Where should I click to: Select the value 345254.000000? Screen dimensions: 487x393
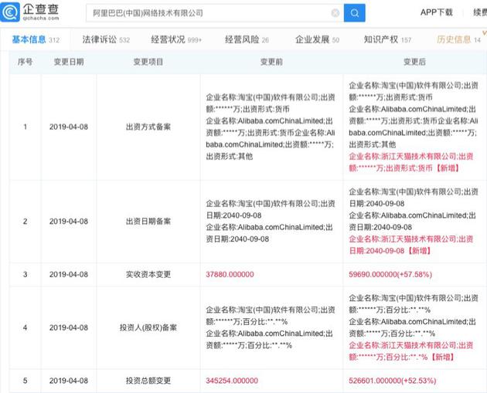tap(232, 381)
